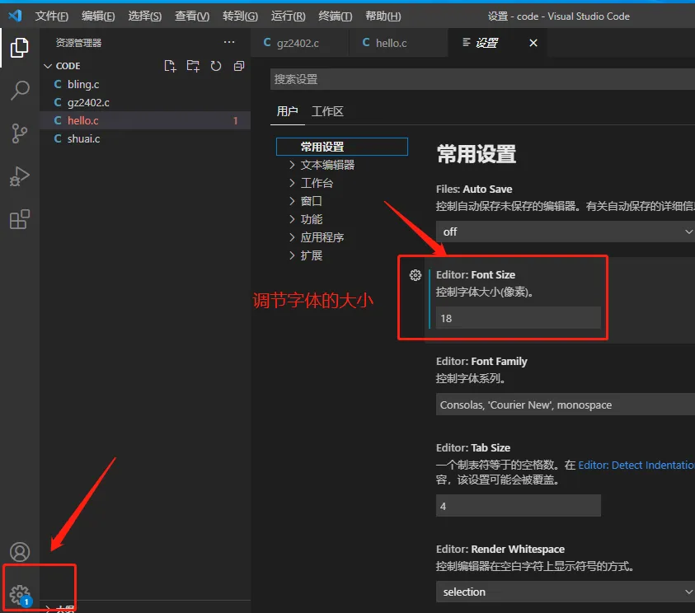The width and height of the screenshot is (695, 613).
Task: Click the Editor: Font Family label
Action: point(481,362)
